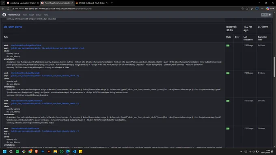
Task: Click the '17.271s ago' group last evaluation
Action: [x=248, y=28]
